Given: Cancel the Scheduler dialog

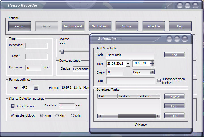Looking at the screenshot, I should tap(174, 115).
